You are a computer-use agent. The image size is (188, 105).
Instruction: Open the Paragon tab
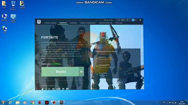(73, 23)
